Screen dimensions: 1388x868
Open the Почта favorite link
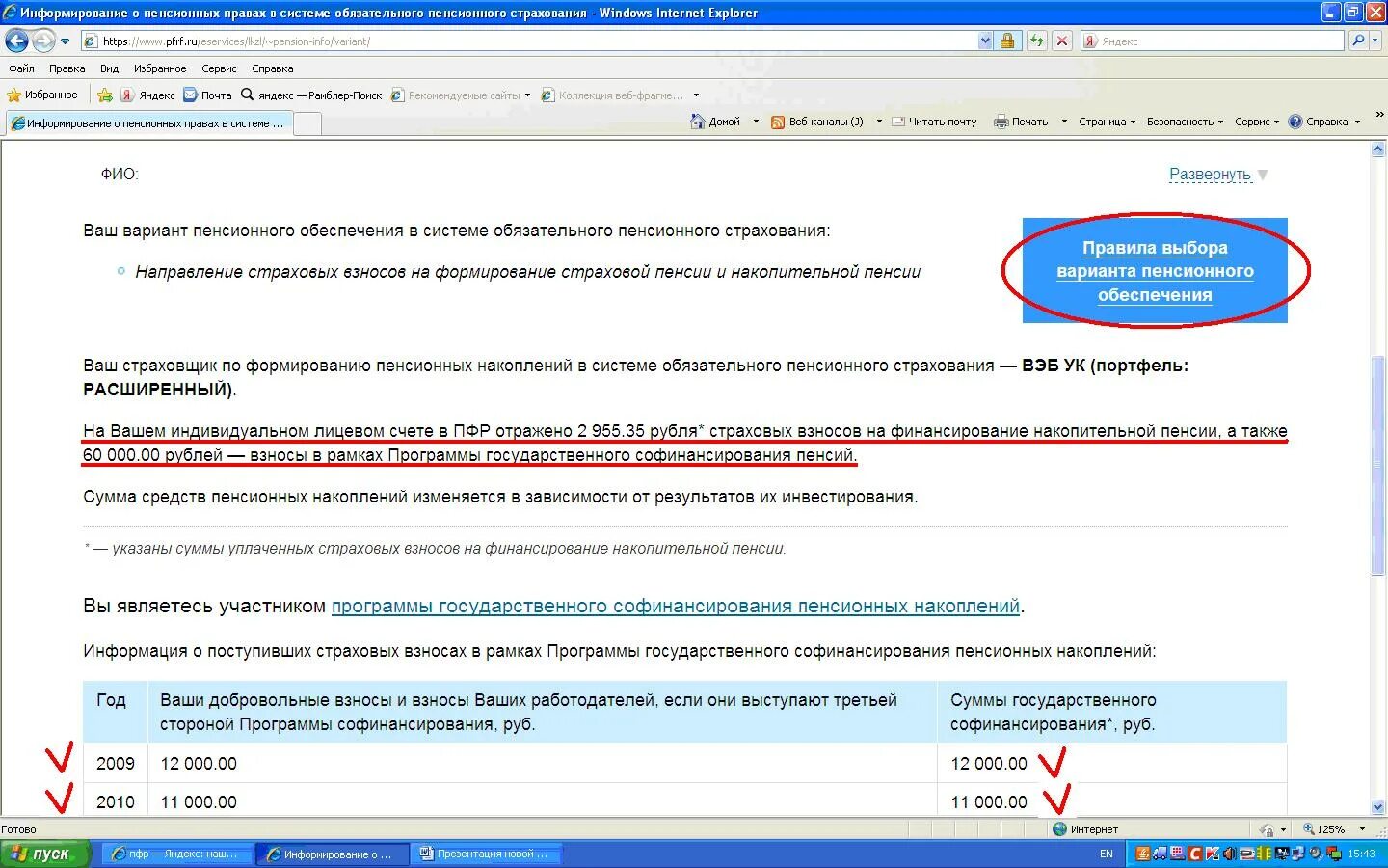[x=207, y=95]
